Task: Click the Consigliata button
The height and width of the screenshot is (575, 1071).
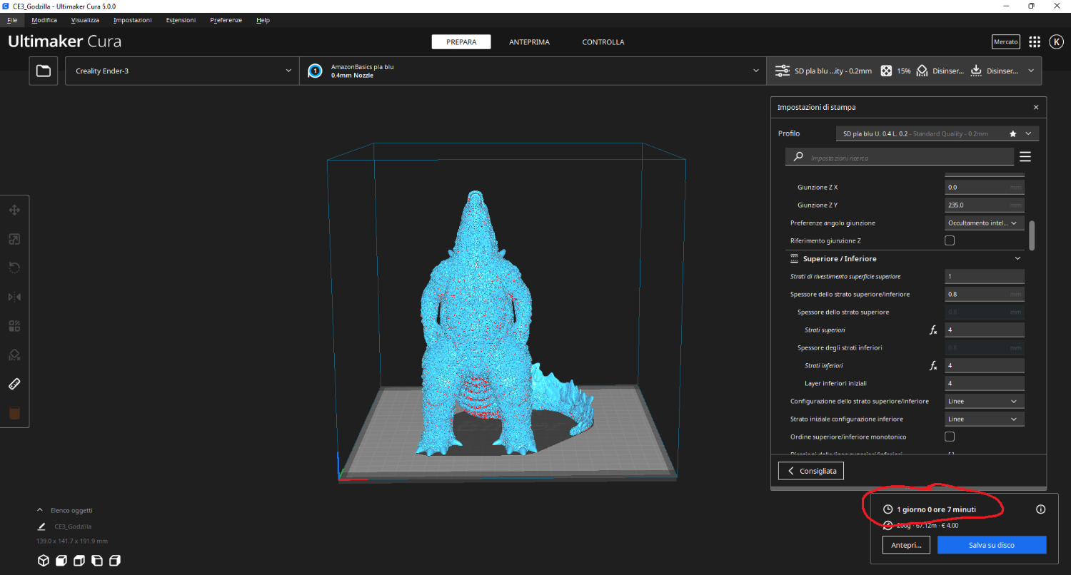Action: [x=811, y=471]
